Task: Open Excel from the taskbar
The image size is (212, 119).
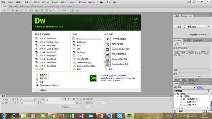Action: click(71, 116)
